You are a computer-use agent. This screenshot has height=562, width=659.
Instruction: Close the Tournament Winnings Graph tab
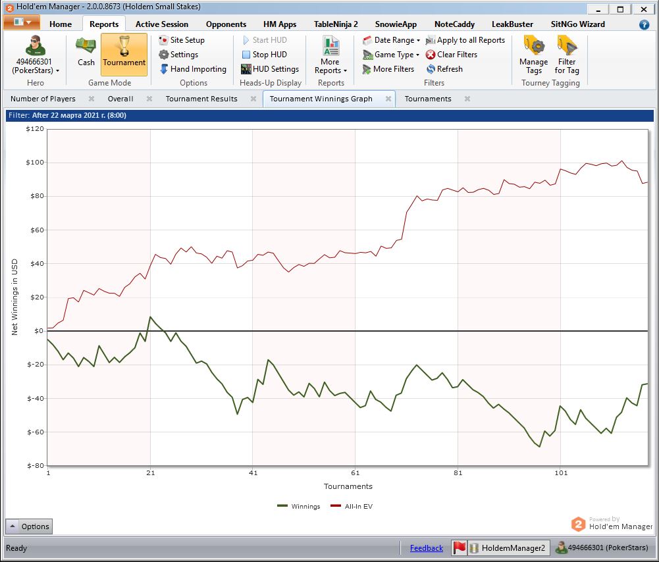388,99
